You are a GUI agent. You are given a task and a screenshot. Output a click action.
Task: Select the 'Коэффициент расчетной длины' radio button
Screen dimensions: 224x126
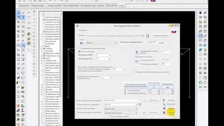coord(79,48)
